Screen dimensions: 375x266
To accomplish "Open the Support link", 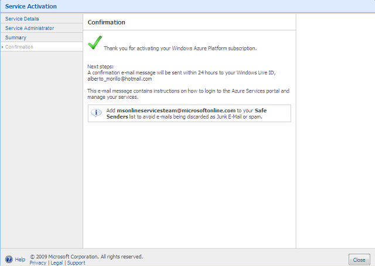I will (76, 263).
